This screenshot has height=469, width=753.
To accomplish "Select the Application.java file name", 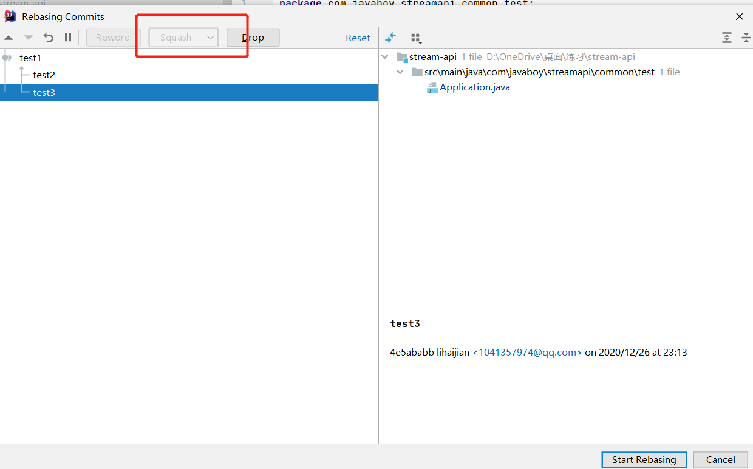I will [x=475, y=87].
